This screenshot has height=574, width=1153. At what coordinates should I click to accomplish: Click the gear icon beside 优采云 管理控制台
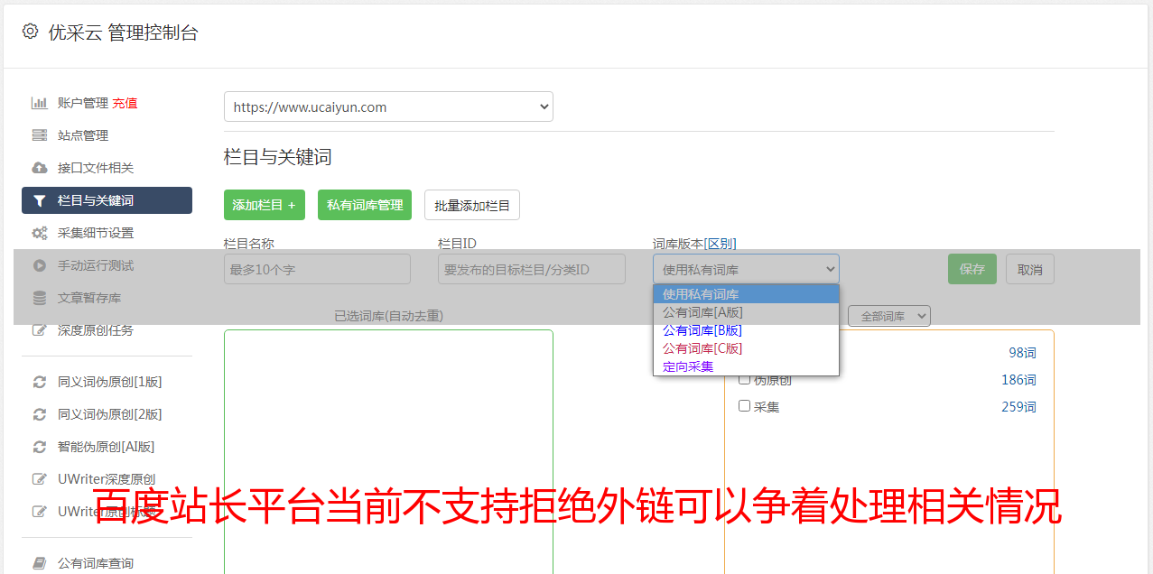(x=30, y=32)
